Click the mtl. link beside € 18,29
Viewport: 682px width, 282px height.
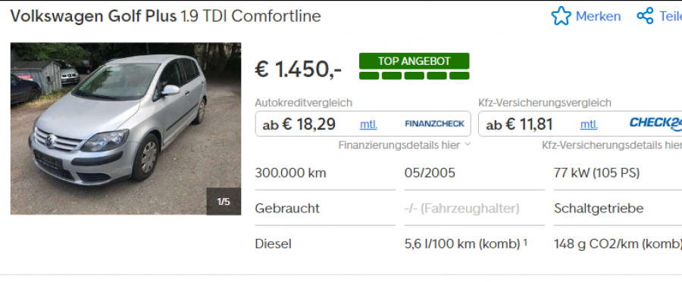[368, 125]
